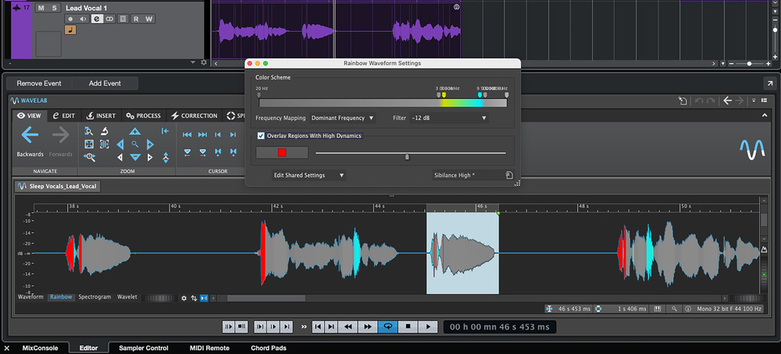Click WaveLab large back arrow in top toolbar
The image size is (781, 354).
pyautogui.click(x=728, y=101)
